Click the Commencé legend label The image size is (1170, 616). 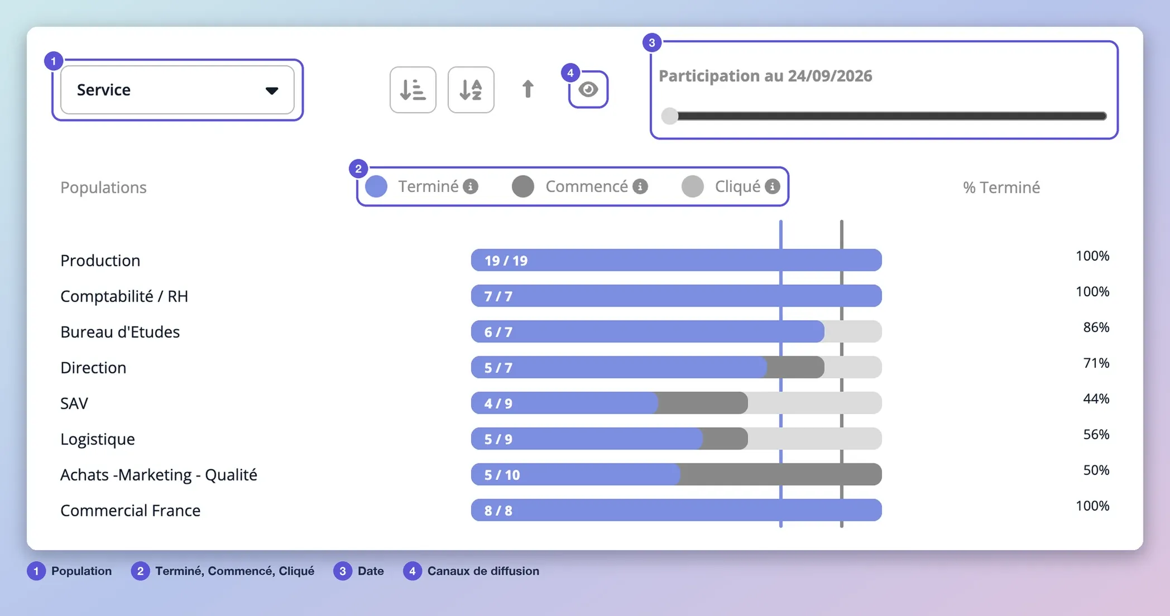[x=587, y=186]
